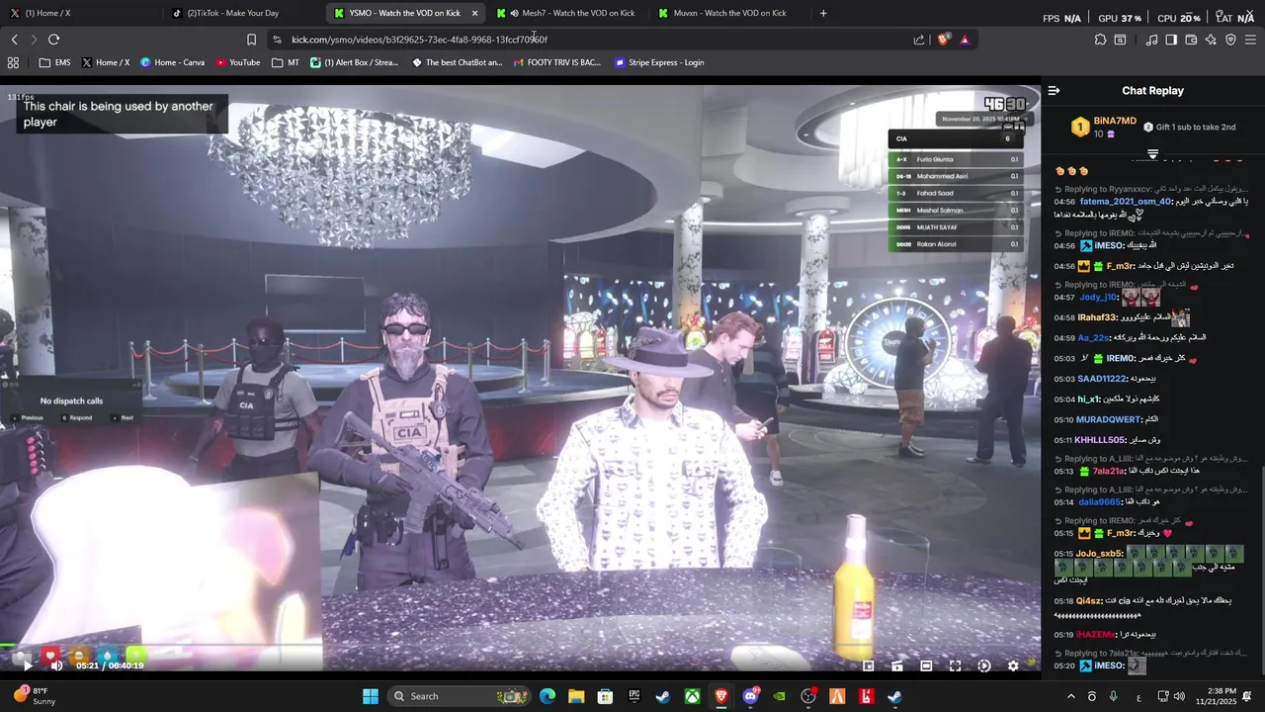
Task: Open the clock and date flyout
Action: [1215, 696]
